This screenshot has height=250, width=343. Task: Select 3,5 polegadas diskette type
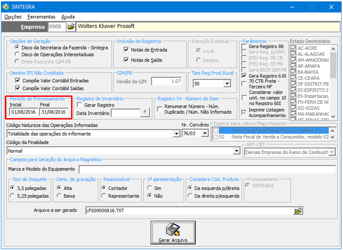12,188
